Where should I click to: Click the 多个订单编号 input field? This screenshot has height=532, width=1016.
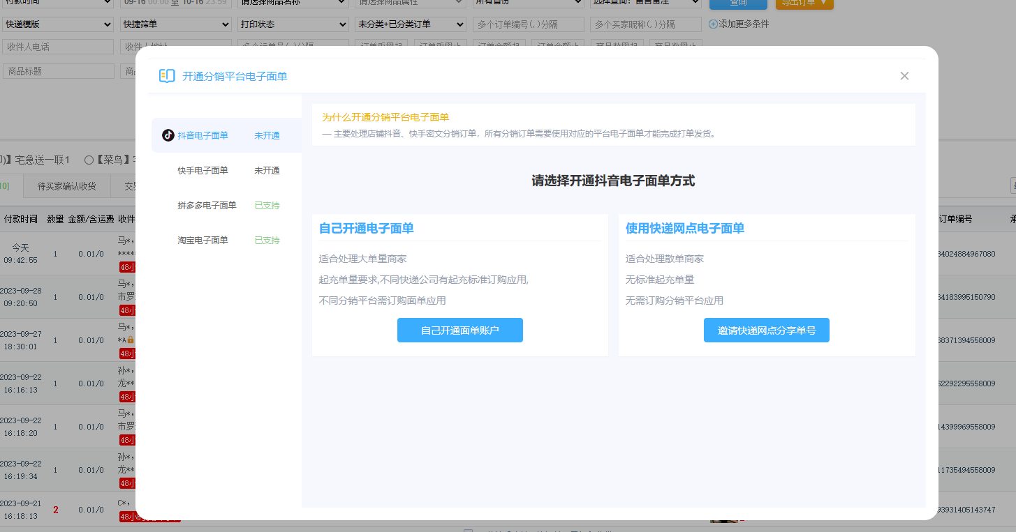529,24
